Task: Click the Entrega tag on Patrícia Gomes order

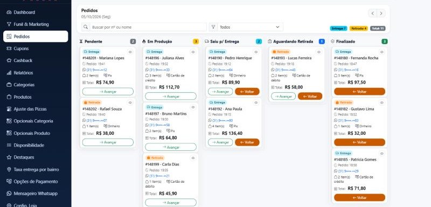Action: [343, 153]
